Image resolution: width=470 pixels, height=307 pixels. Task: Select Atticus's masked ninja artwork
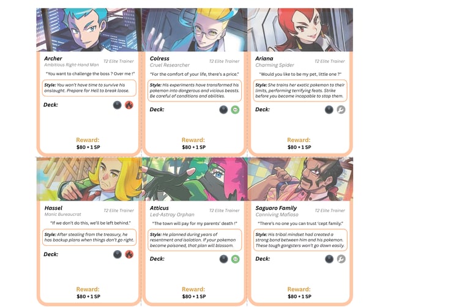(x=195, y=179)
